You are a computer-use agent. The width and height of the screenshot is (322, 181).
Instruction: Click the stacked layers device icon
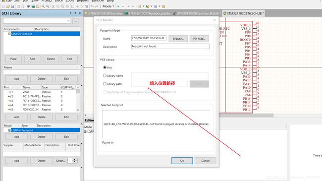pyautogui.click(x=28, y=6)
